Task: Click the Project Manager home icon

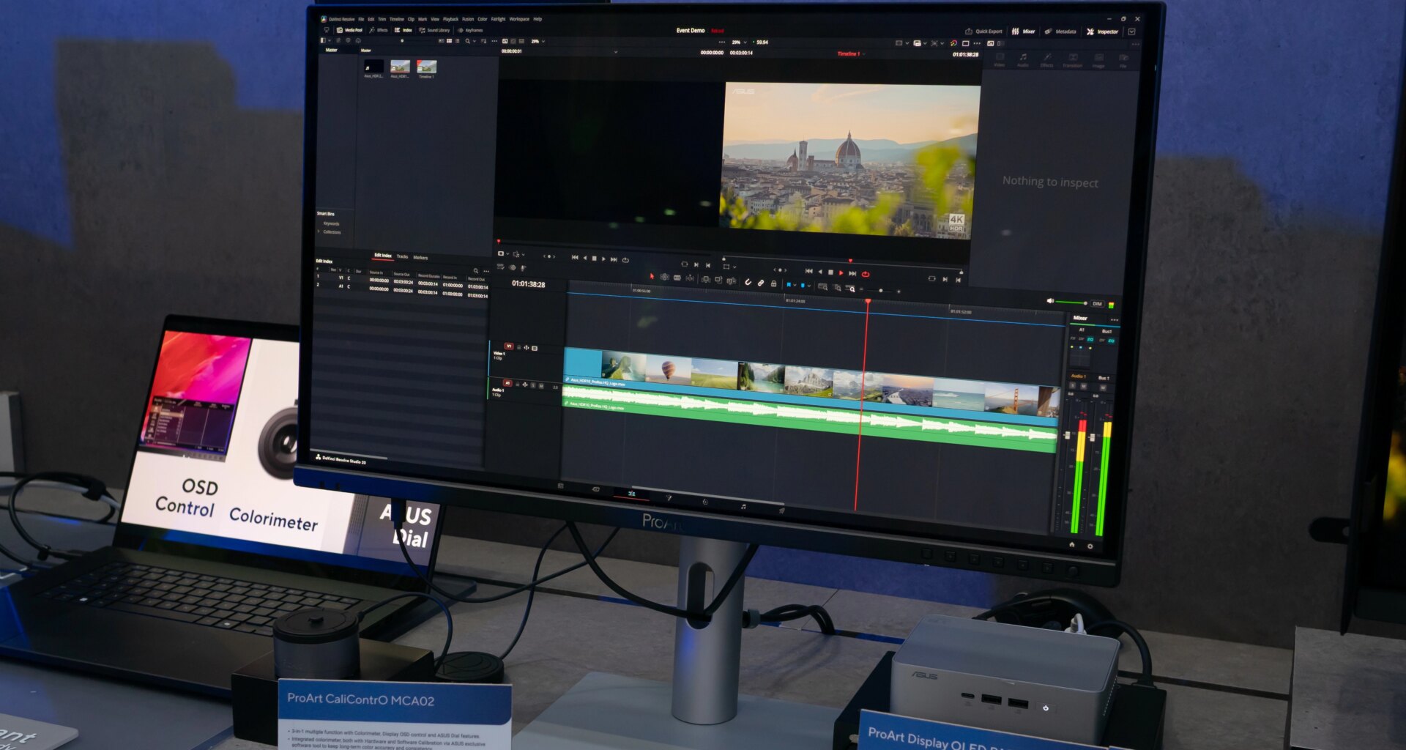Action: (1071, 544)
